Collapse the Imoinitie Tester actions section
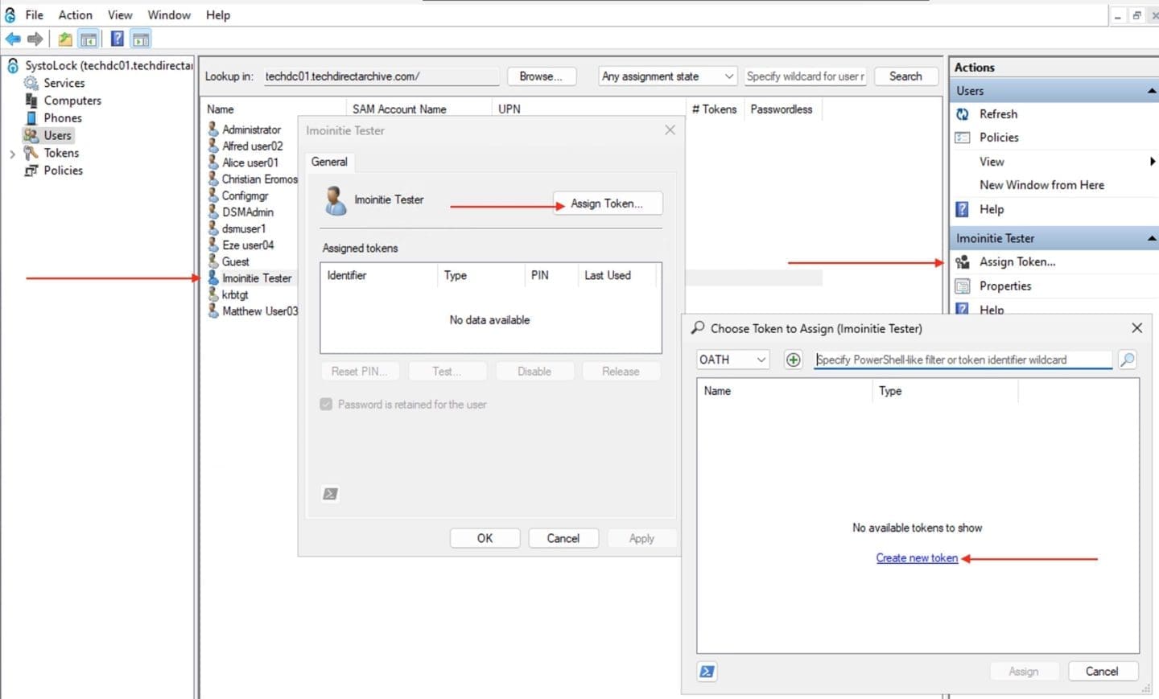 click(x=1152, y=238)
